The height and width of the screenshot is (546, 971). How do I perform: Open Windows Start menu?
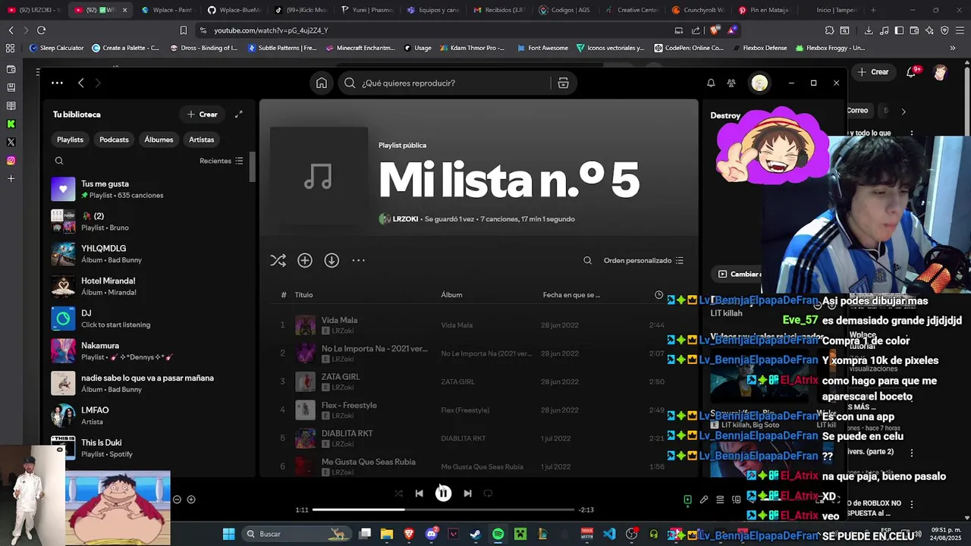click(x=228, y=534)
